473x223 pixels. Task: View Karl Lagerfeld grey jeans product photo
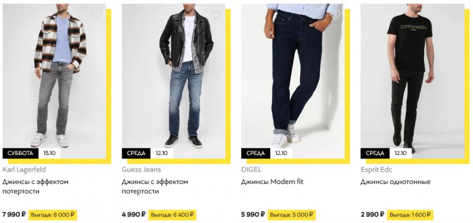tap(54, 81)
